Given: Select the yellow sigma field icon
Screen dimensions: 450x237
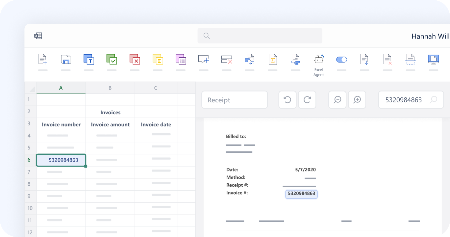Looking at the screenshot, I should point(158,60).
